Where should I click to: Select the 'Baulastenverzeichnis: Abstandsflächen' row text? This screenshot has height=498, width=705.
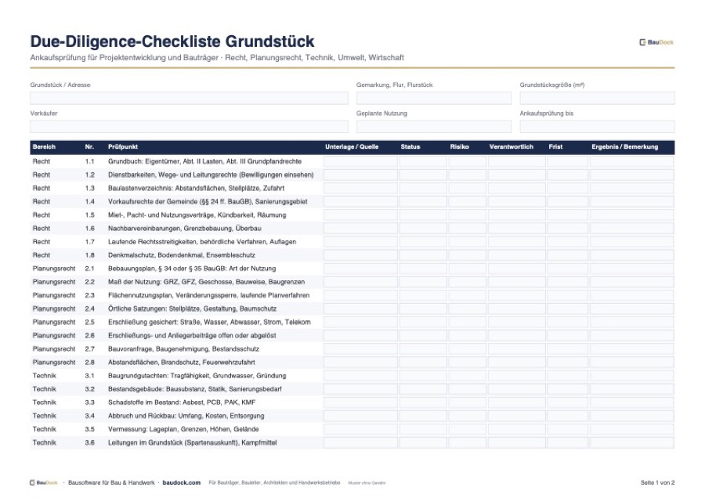click(x=196, y=189)
